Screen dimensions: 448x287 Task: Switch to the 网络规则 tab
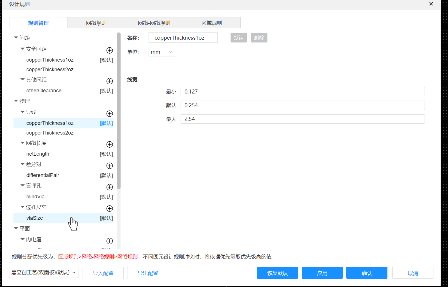(x=96, y=23)
